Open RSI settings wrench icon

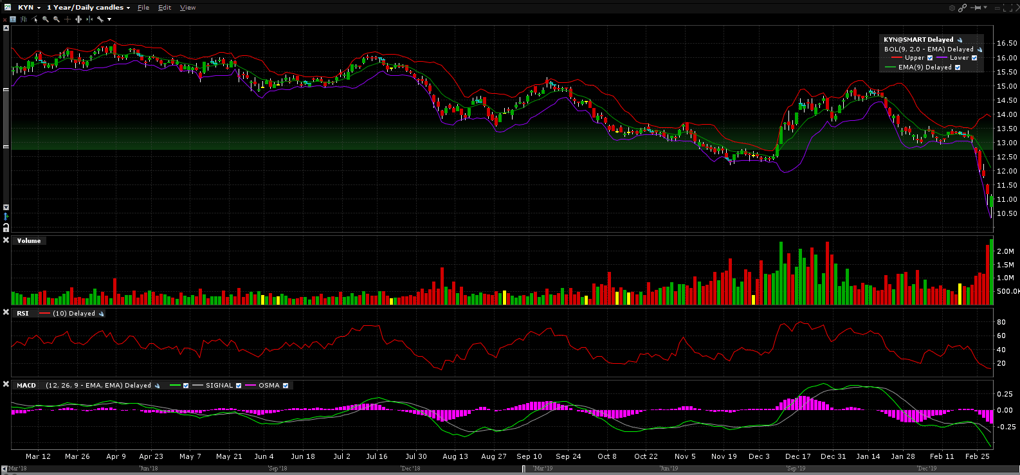point(101,314)
